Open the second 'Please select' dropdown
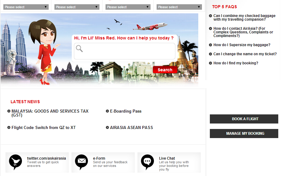The image size is (281, 176). (77, 7)
